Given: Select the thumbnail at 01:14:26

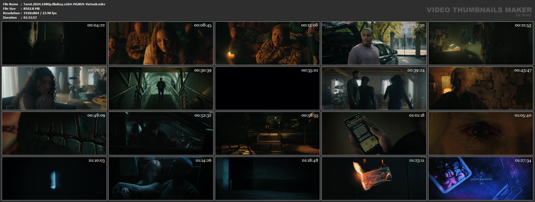Looking at the screenshot, I should tap(161, 178).
